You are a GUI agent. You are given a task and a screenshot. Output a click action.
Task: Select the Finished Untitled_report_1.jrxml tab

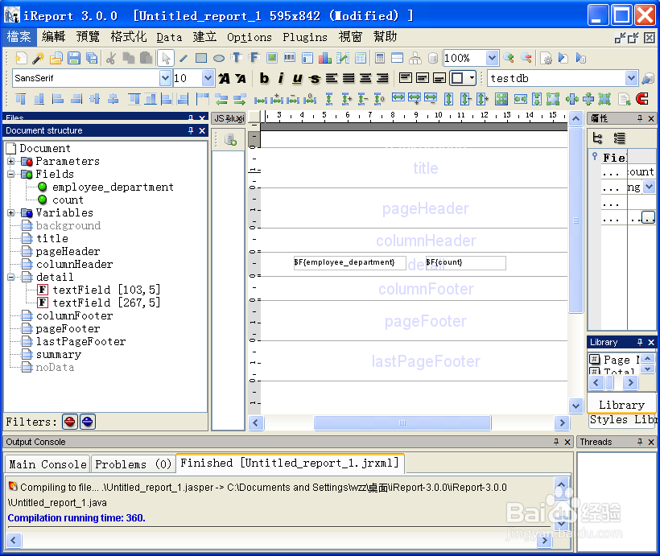[290, 463]
